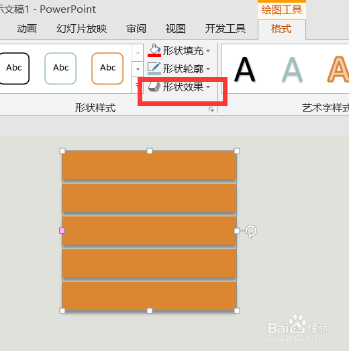The image size is (349, 351).
Task: Apply orange outline Abc shape style
Action: pyautogui.click(x=107, y=68)
